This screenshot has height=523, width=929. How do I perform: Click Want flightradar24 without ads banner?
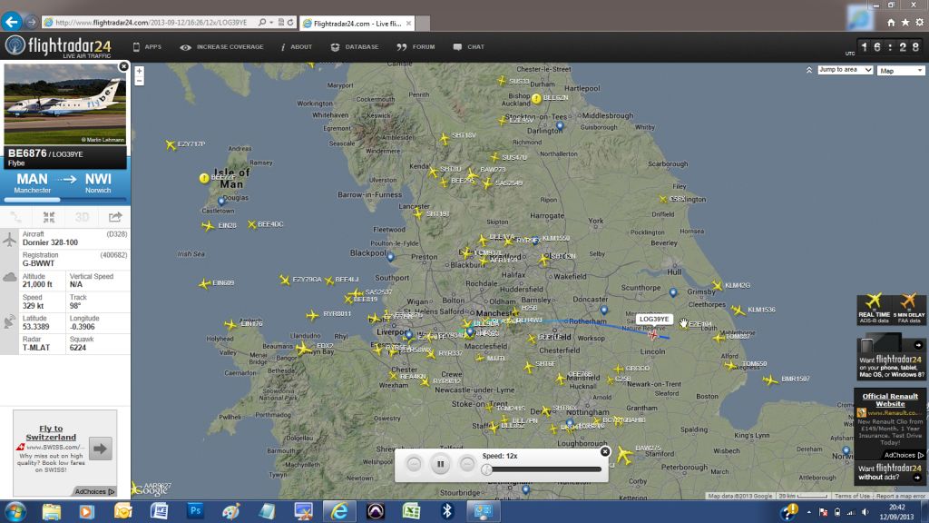tap(891, 472)
